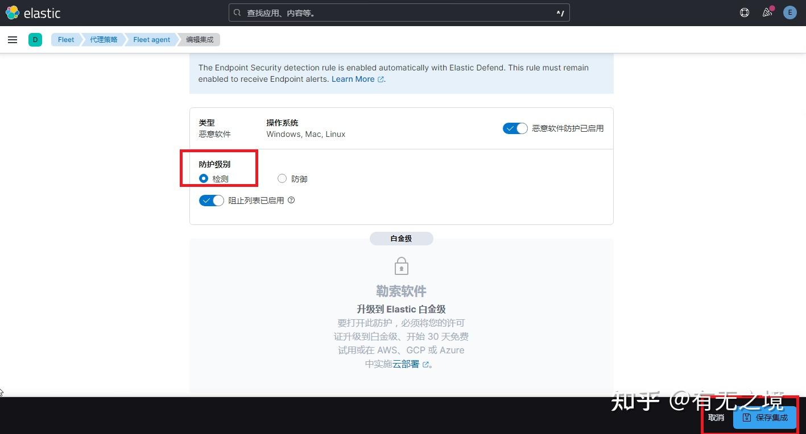
Task: Open 代理策略 from the breadcrumb trail
Action: [103, 39]
